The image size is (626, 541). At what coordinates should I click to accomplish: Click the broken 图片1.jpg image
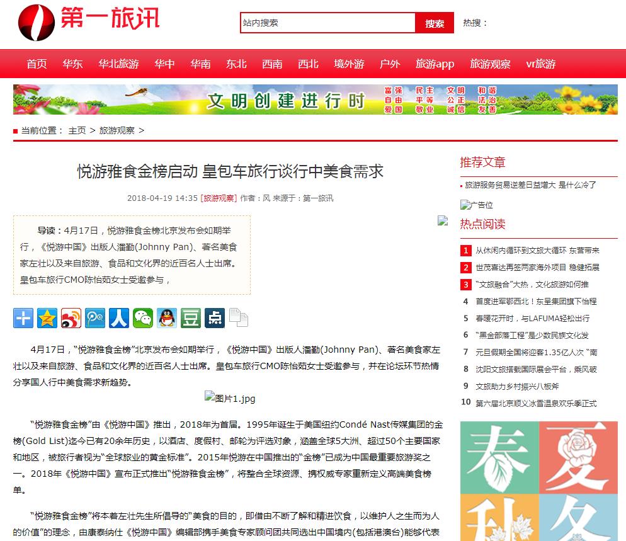[230, 398]
